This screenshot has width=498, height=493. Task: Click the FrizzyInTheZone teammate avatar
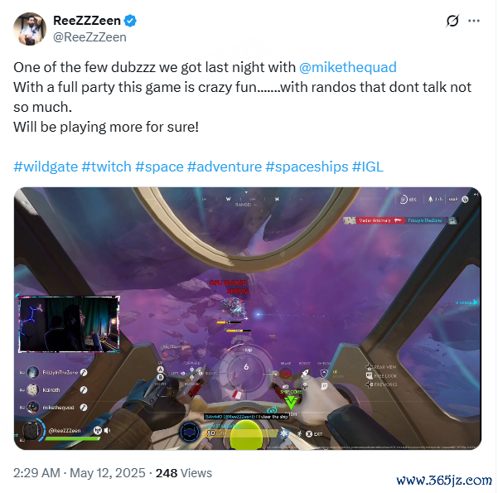33,372
